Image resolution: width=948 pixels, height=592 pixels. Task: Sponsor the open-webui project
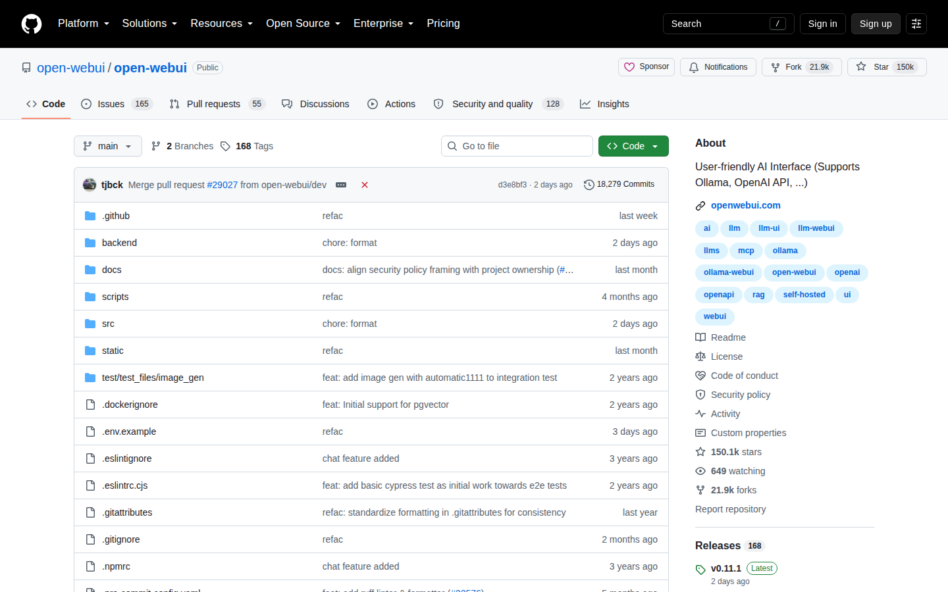pyautogui.click(x=646, y=67)
